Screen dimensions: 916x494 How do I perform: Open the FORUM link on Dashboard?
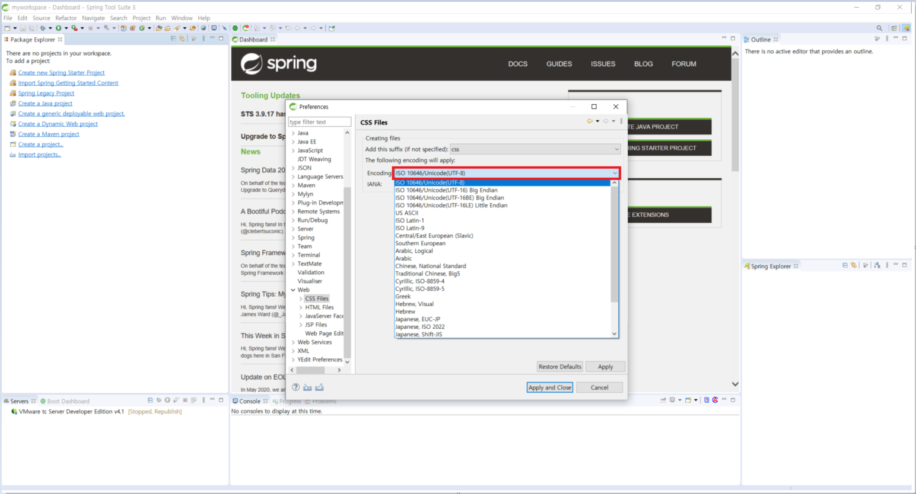(x=684, y=64)
